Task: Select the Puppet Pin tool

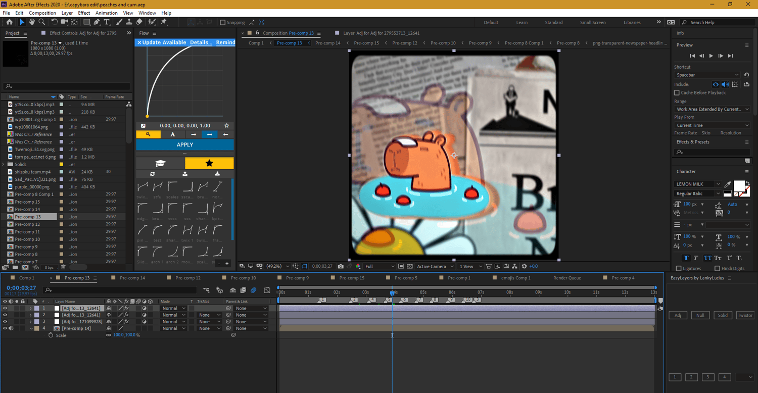Action: (x=164, y=22)
